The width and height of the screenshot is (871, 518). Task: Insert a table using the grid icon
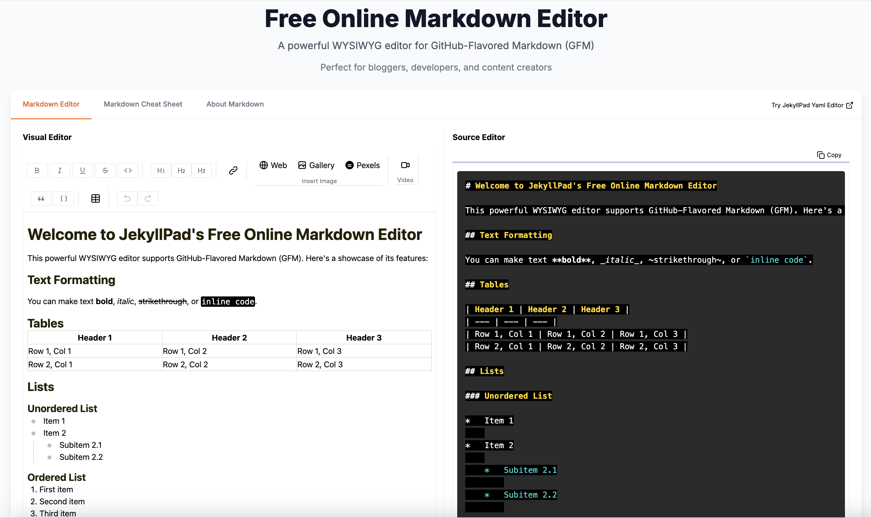95,198
